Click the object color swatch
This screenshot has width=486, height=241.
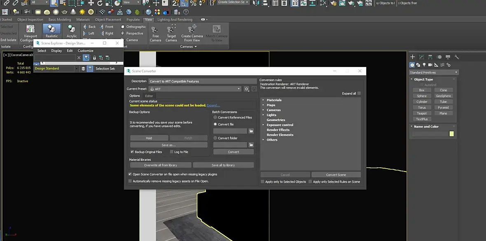coord(451,134)
